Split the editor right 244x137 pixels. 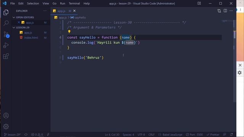point(225,11)
